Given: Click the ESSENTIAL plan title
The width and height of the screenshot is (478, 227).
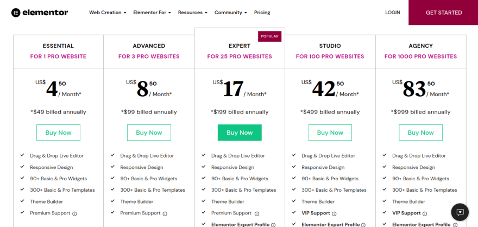Looking at the screenshot, I should click(58, 46).
